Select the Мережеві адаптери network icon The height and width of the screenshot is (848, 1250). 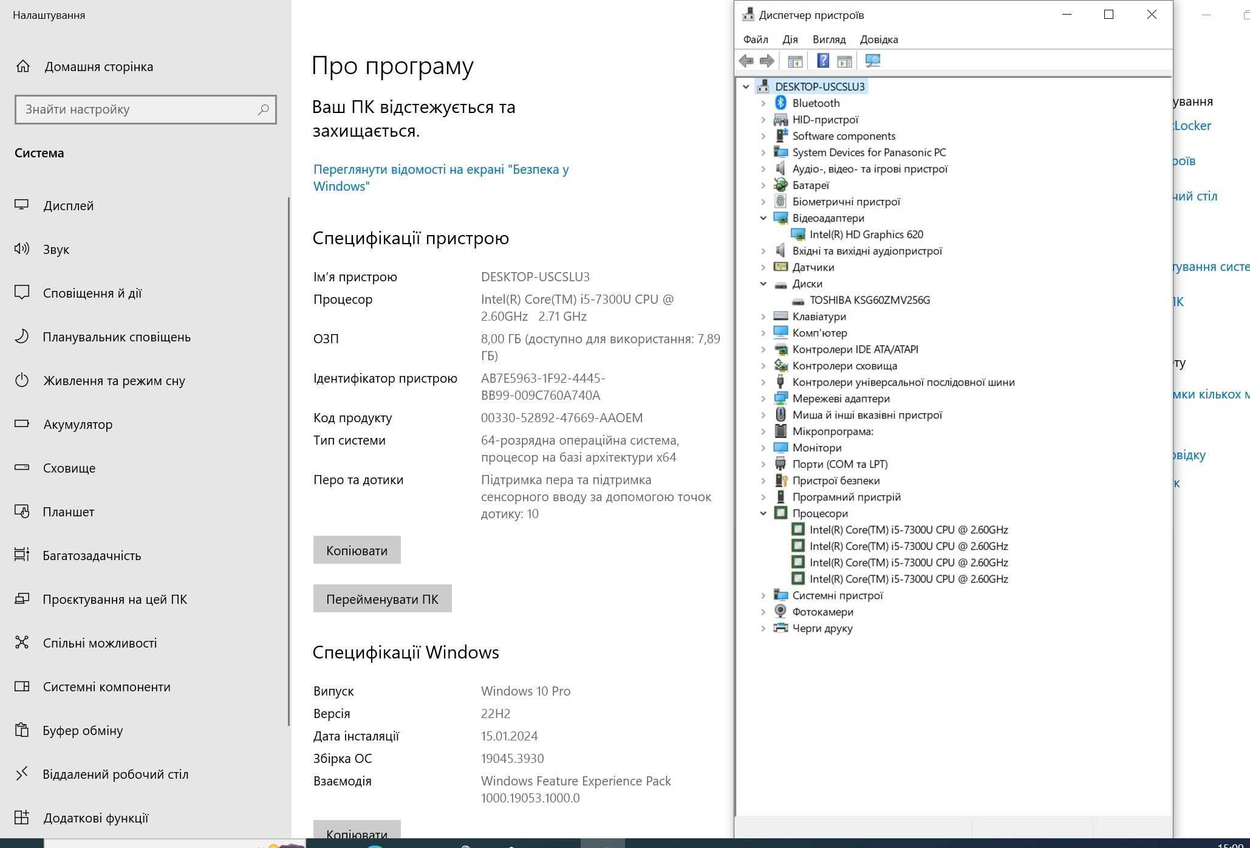[781, 398]
